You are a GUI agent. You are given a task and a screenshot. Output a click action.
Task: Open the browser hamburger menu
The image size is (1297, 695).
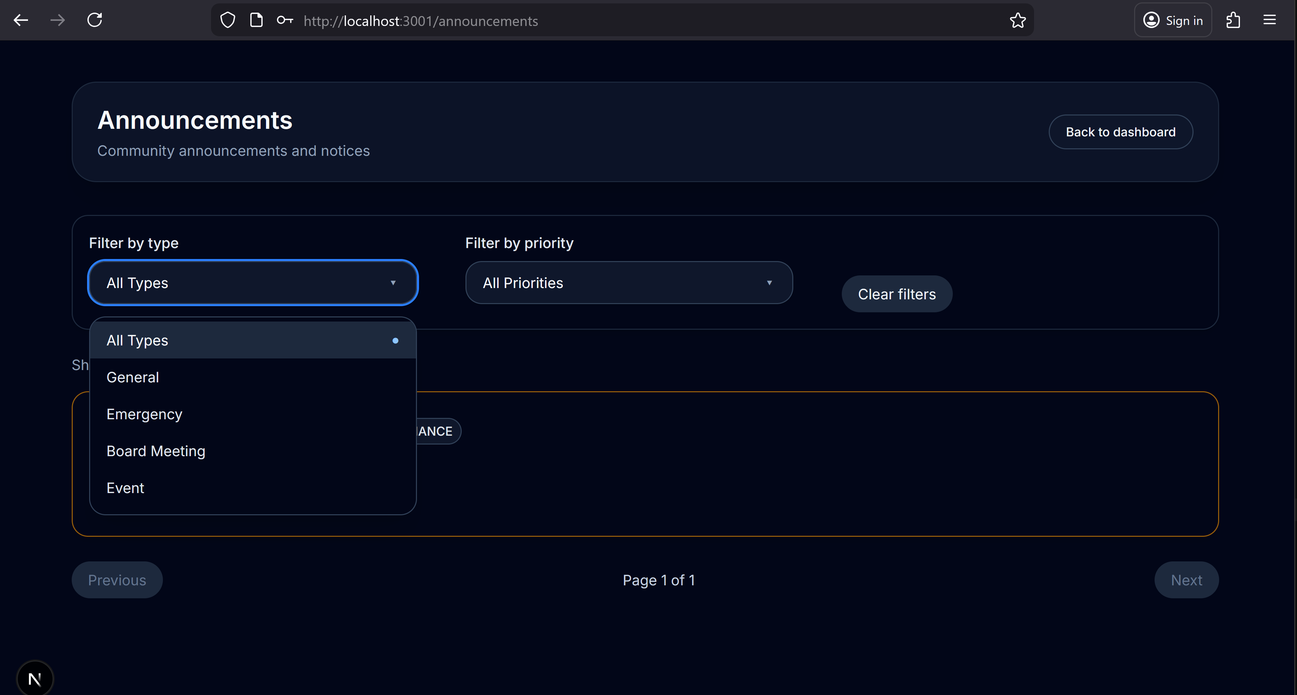[x=1269, y=21]
